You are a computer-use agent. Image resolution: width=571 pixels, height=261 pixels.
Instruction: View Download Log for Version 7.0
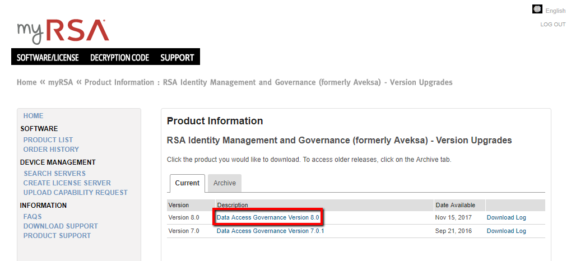point(506,231)
